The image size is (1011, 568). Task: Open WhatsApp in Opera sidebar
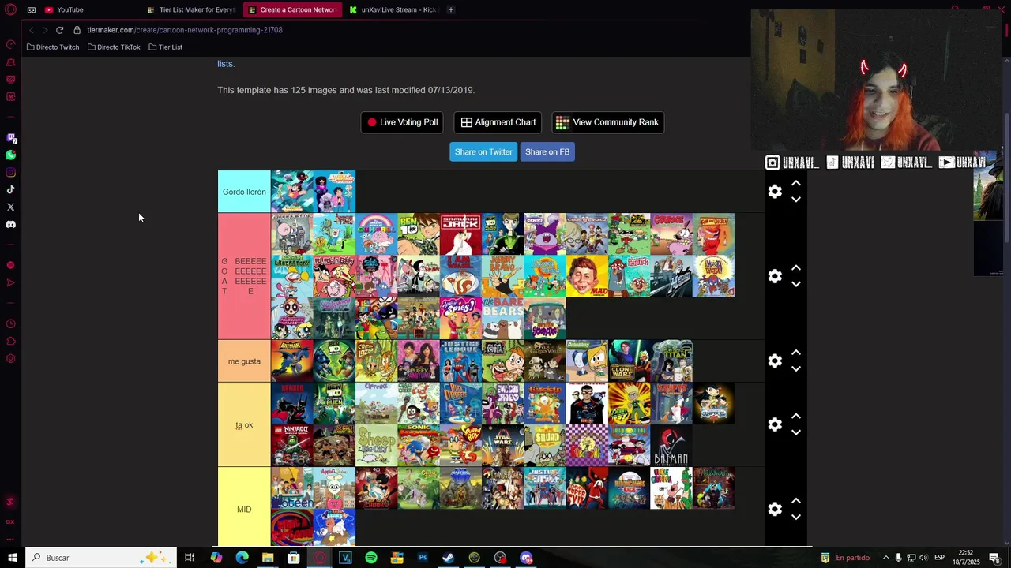[x=10, y=155]
